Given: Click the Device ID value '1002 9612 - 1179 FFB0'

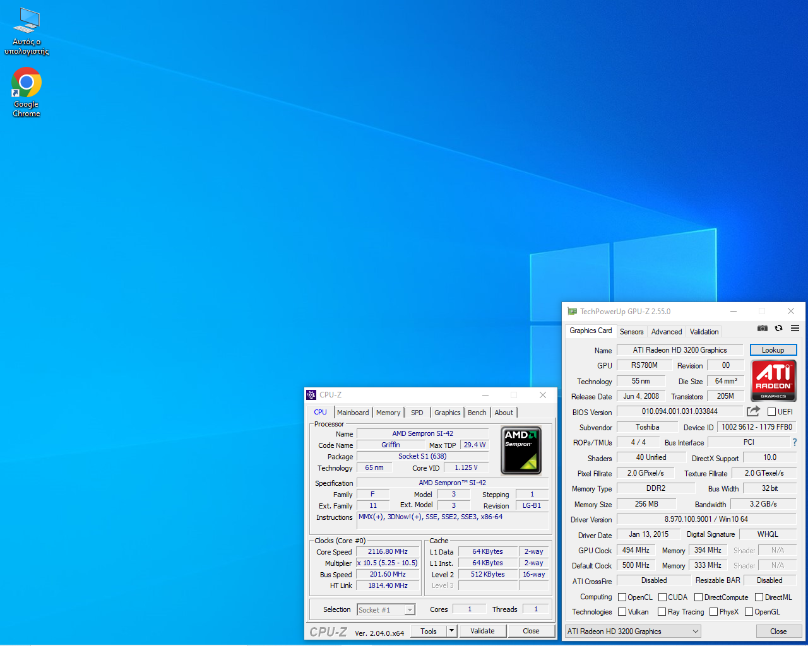Looking at the screenshot, I should click(756, 427).
